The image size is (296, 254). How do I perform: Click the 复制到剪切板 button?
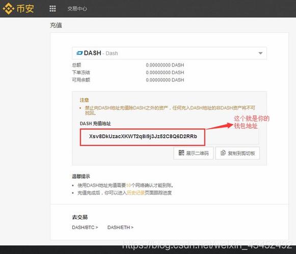tap(238, 153)
